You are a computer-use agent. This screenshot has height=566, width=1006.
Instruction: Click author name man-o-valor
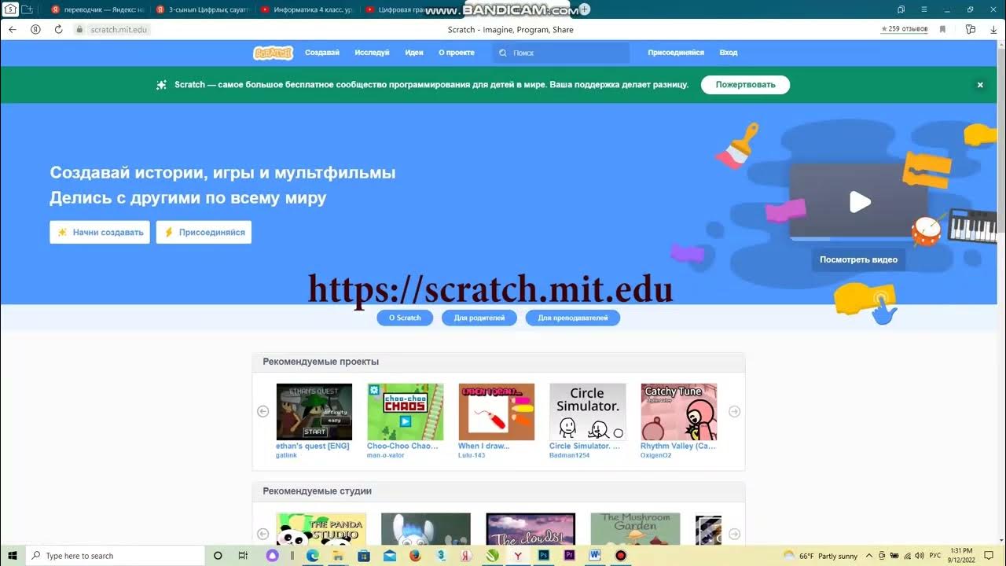point(386,455)
